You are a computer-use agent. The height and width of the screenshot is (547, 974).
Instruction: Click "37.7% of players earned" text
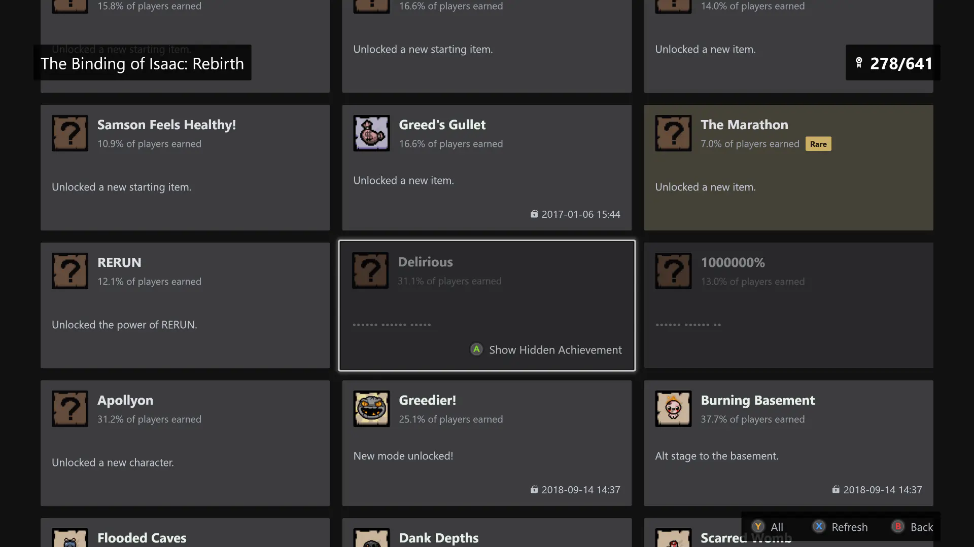click(752, 419)
